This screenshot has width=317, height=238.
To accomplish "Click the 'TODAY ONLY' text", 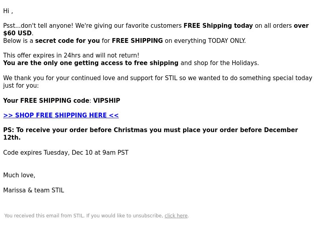I will click(226, 41).
